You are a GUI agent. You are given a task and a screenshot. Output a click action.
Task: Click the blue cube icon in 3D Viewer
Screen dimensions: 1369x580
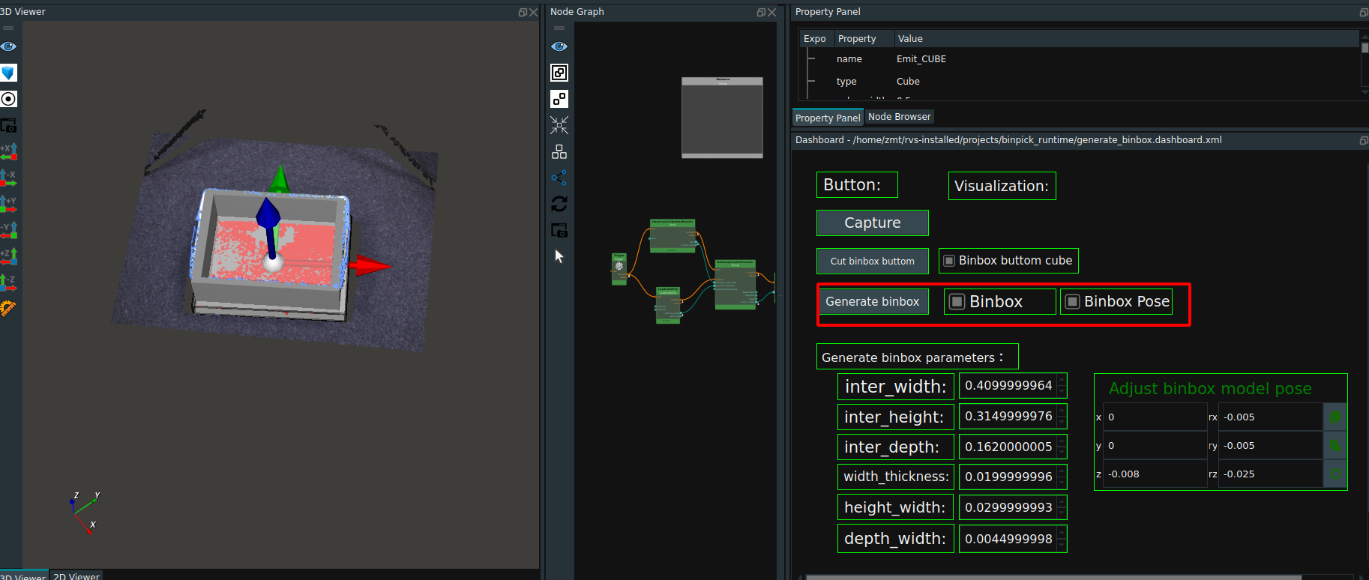(8, 73)
